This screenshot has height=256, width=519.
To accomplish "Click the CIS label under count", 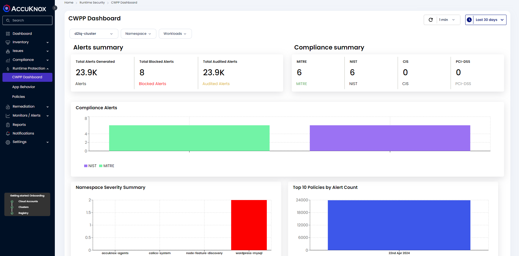I will pos(405,84).
